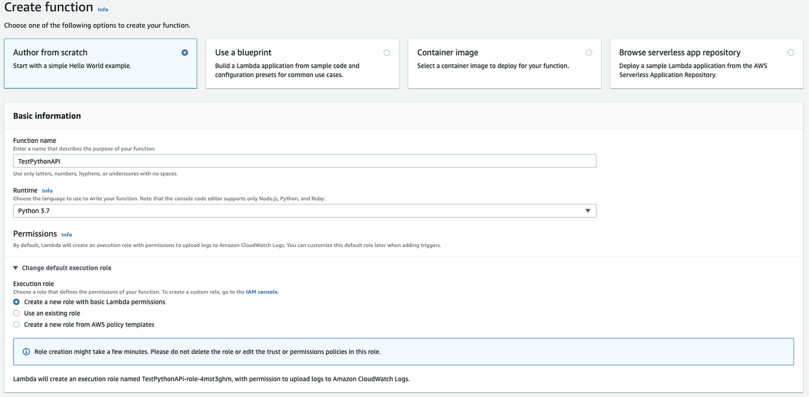809x397 pixels.
Task: Click the Basic information section header
Action: [x=47, y=116]
